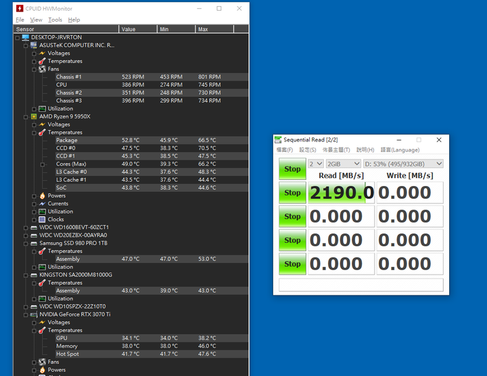Image resolution: width=487 pixels, height=376 pixels.
Task: Click the motherboard Utilization icon
Action: pos(42,109)
